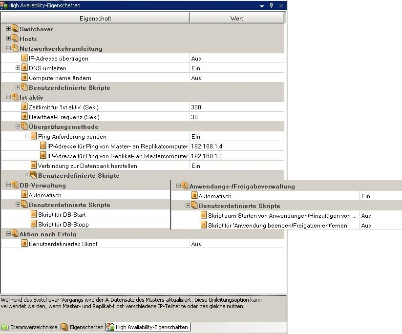402x334 pixels.
Task: Click icon beside Skript für DB-Stopp
Action: click(34, 224)
